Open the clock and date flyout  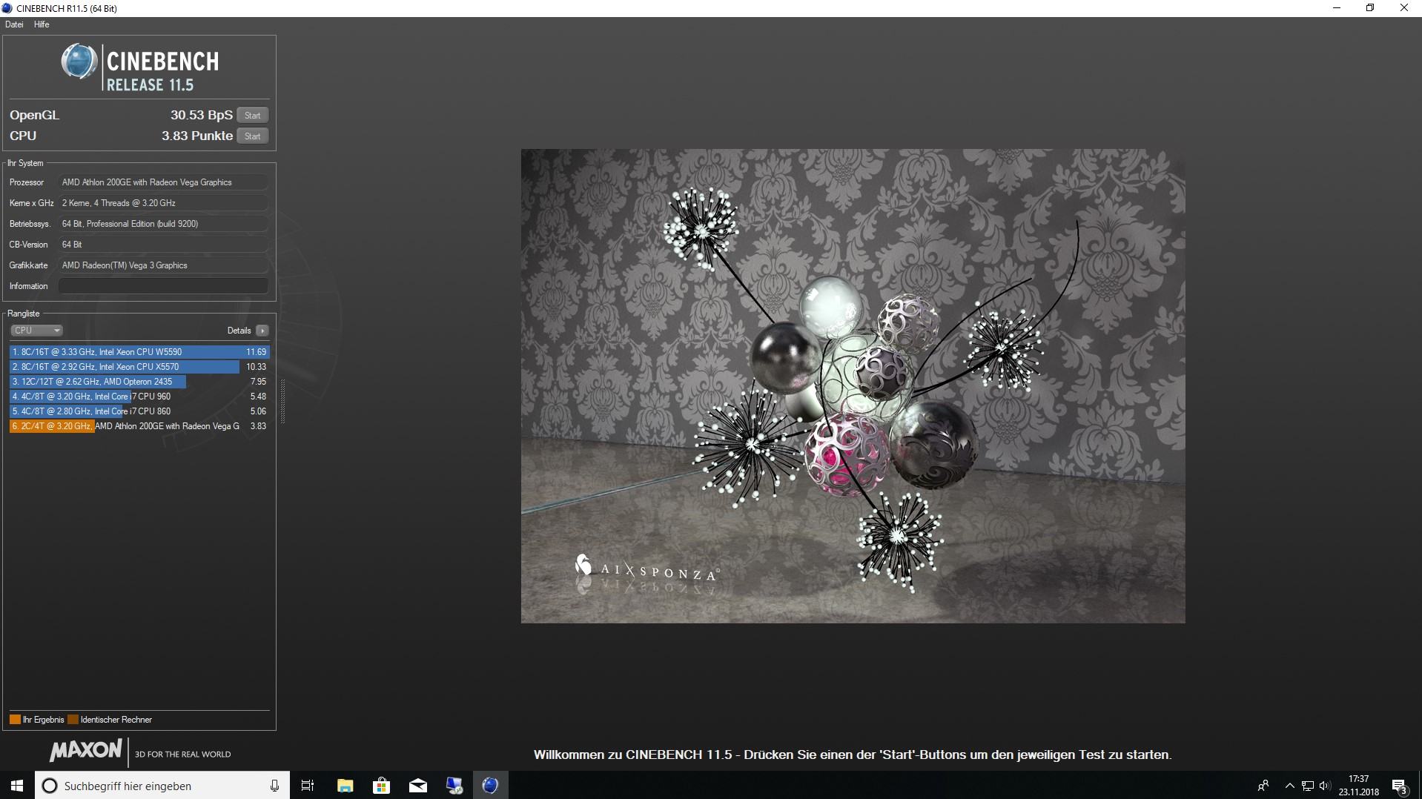(1358, 786)
